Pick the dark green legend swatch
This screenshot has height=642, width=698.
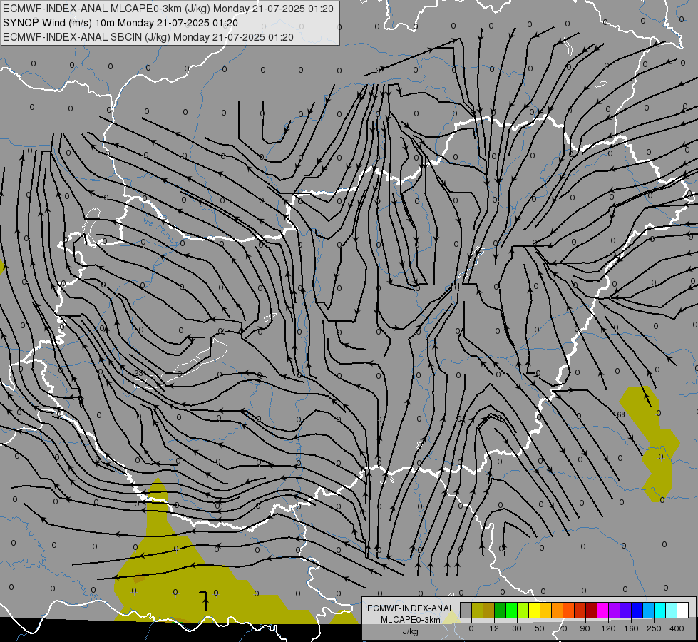pyautogui.click(x=500, y=610)
